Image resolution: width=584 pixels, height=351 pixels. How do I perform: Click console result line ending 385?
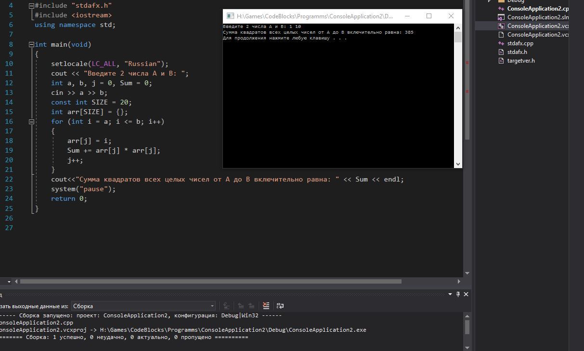pyautogui.click(x=318, y=32)
